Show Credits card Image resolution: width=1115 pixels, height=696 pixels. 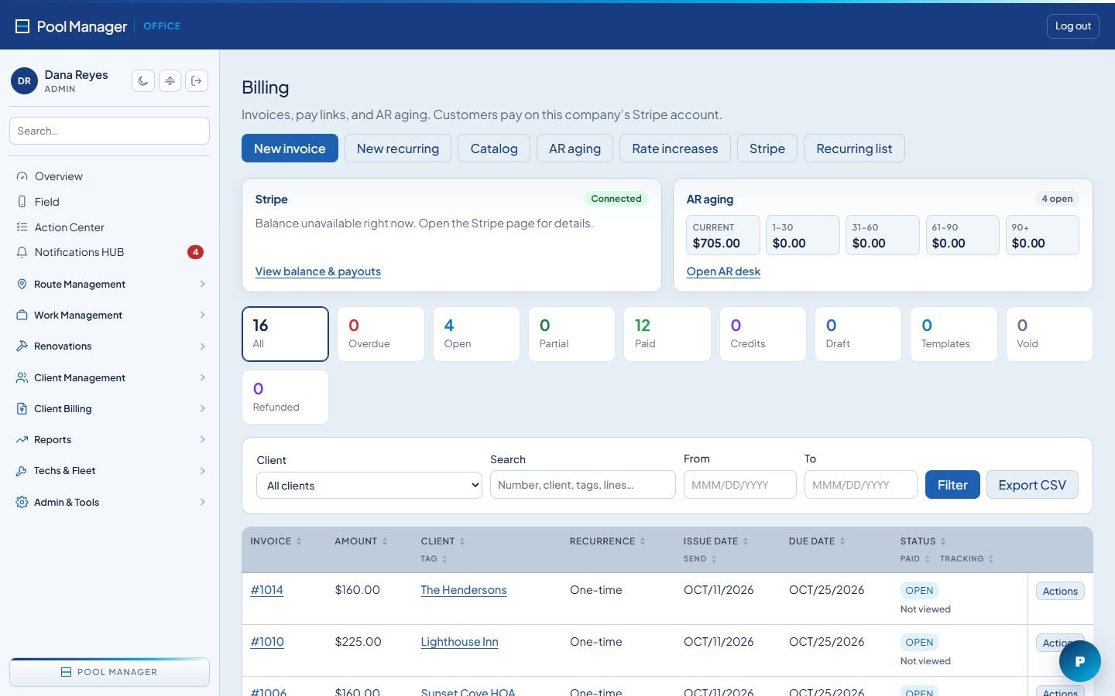(x=763, y=334)
